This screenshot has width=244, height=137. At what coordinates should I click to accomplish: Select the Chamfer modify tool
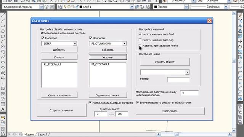[240, 89]
